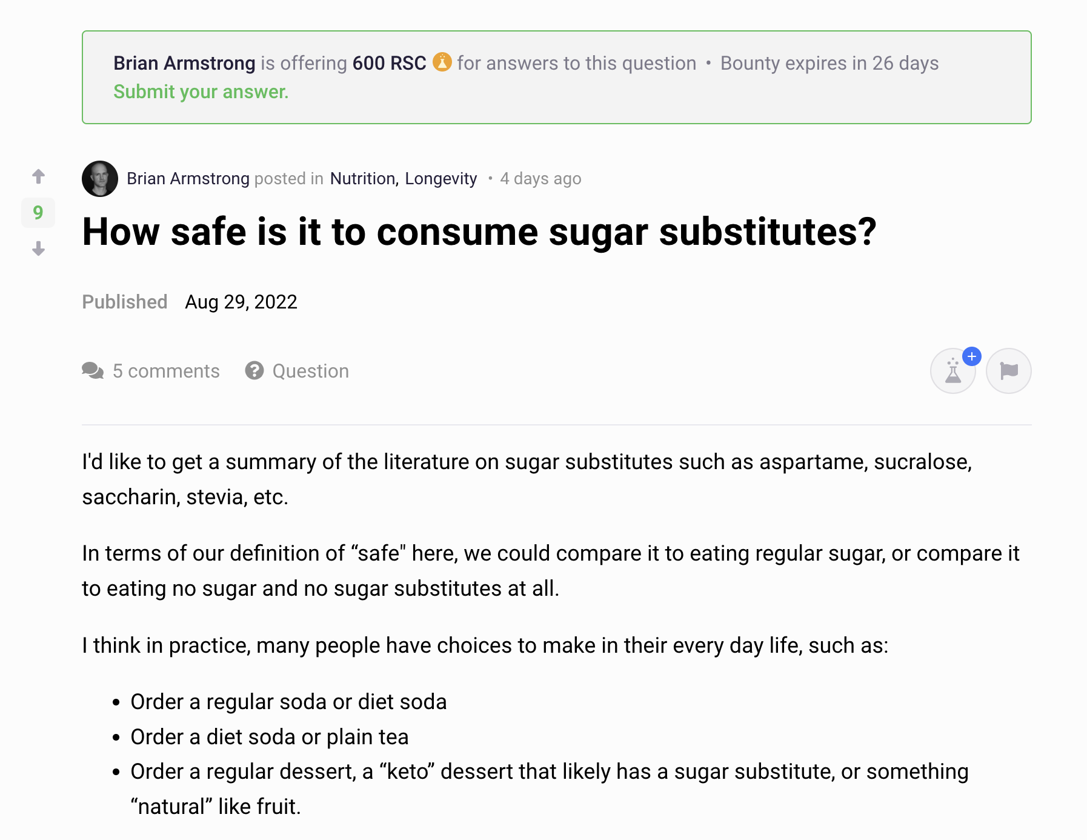The height and width of the screenshot is (840, 1087).
Task: Click the question mark circle icon
Action: click(x=254, y=370)
